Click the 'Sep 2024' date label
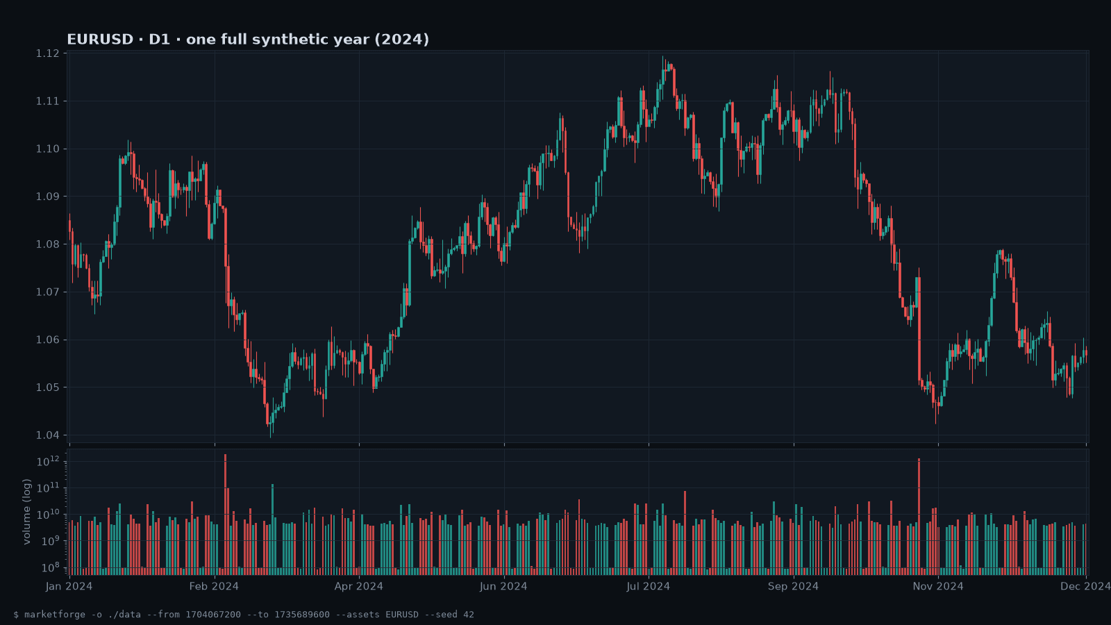The height and width of the screenshot is (625, 1111). [x=793, y=586]
